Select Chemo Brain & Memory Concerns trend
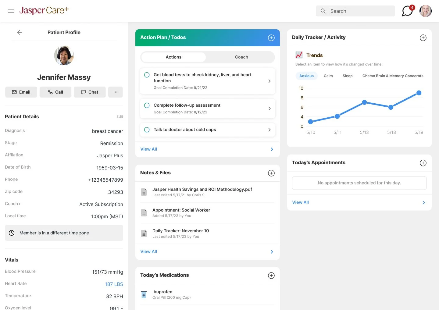 (393, 76)
